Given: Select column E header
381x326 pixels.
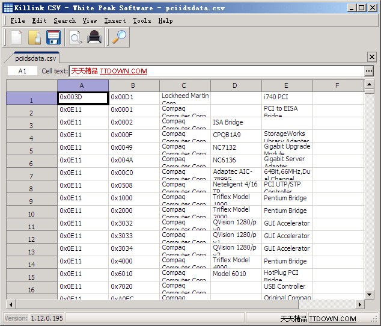Looking at the screenshot, I should click(287, 85).
